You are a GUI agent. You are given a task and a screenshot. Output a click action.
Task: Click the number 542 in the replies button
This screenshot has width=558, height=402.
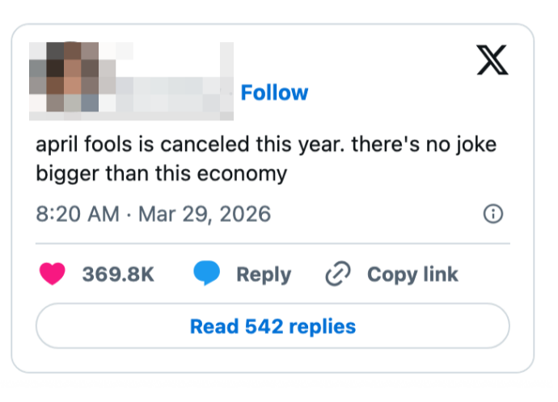[x=265, y=326]
